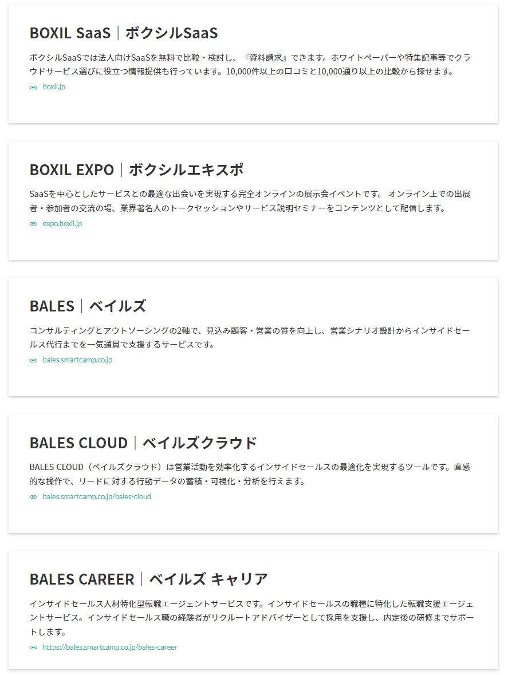The width and height of the screenshot is (508, 675).
Task: Click the link icon before the bales-career URL
Action: point(33,648)
